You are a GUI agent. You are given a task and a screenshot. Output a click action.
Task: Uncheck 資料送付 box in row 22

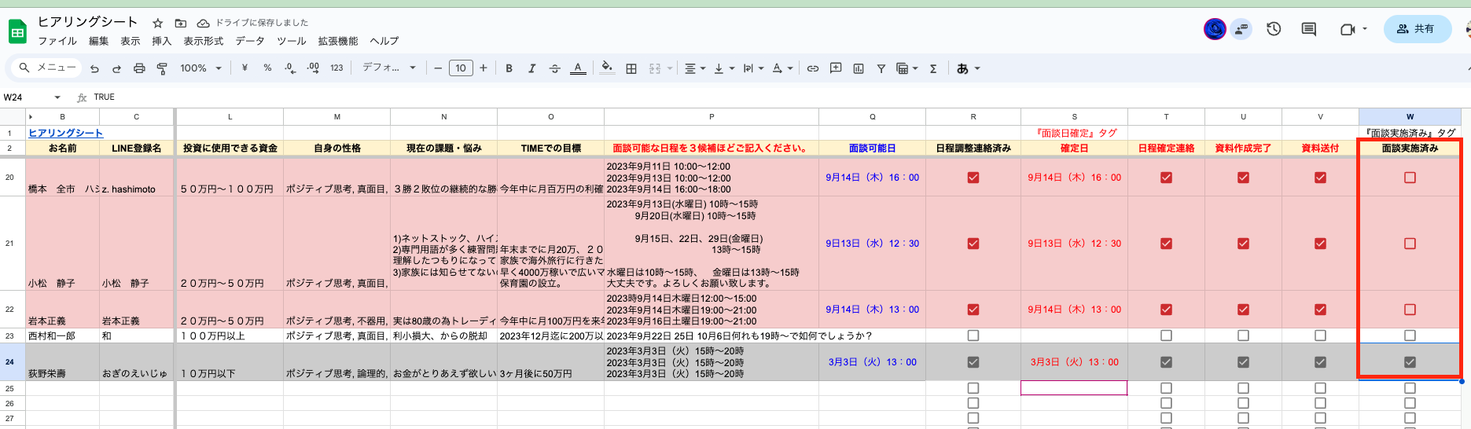(x=1320, y=310)
